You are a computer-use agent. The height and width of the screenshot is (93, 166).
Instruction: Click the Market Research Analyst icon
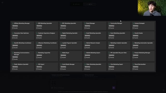coord(85,43)
